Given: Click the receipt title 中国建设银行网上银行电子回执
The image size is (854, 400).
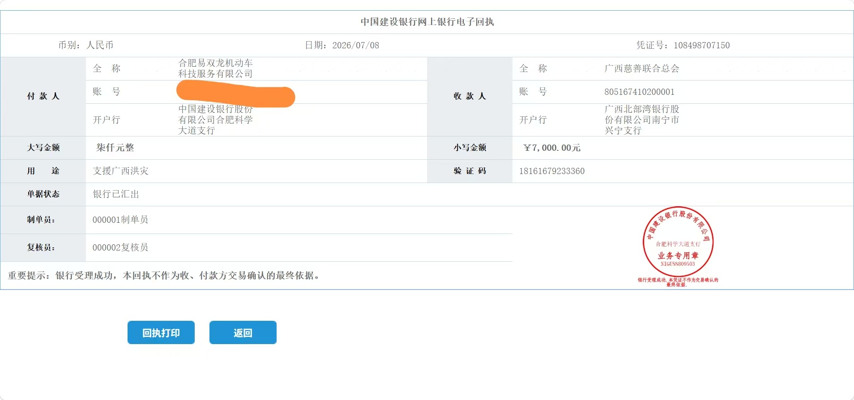Looking at the screenshot, I should 427,22.
